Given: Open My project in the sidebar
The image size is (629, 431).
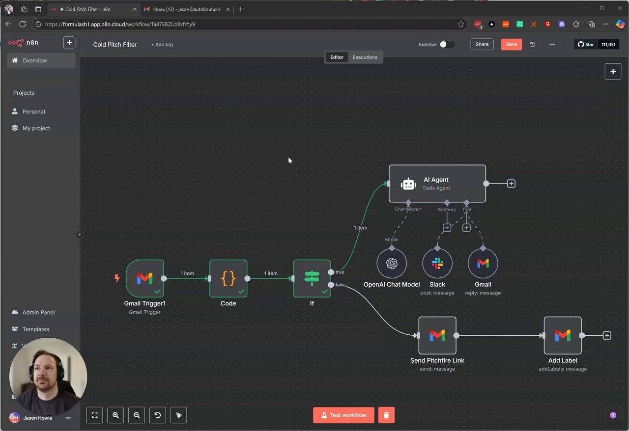Looking at the screenshot, I should pos(41,128).
